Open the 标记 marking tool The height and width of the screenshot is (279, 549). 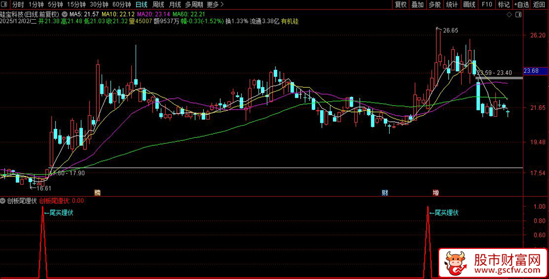(503, 4)
